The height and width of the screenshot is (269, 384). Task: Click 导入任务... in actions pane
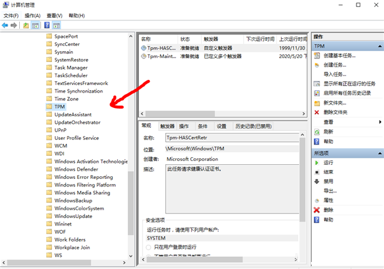(x=335, y=74)
